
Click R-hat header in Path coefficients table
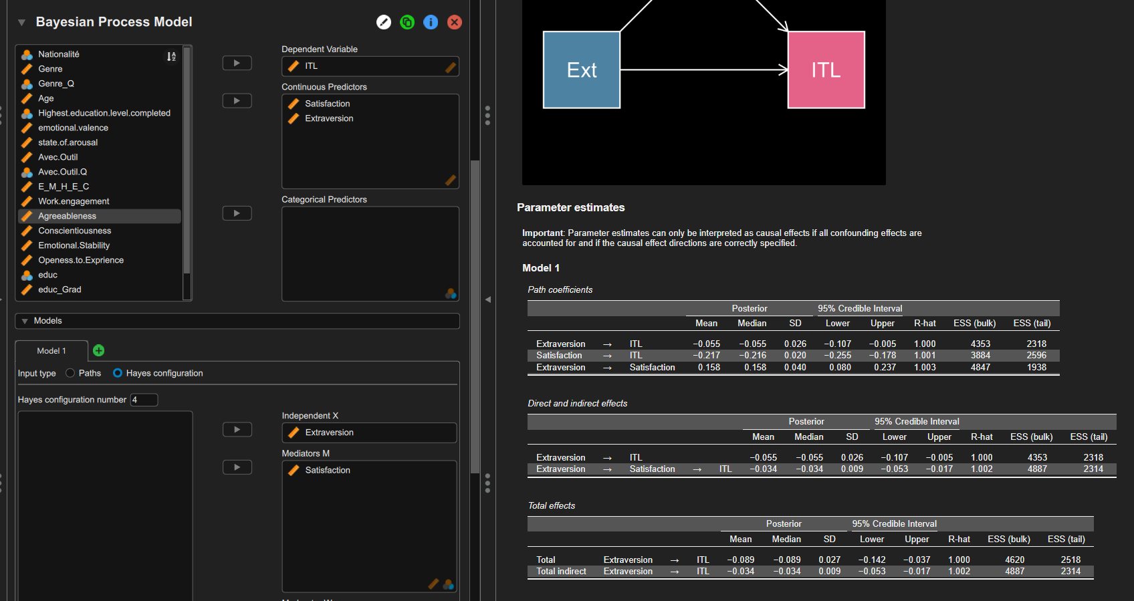[925, 323]
